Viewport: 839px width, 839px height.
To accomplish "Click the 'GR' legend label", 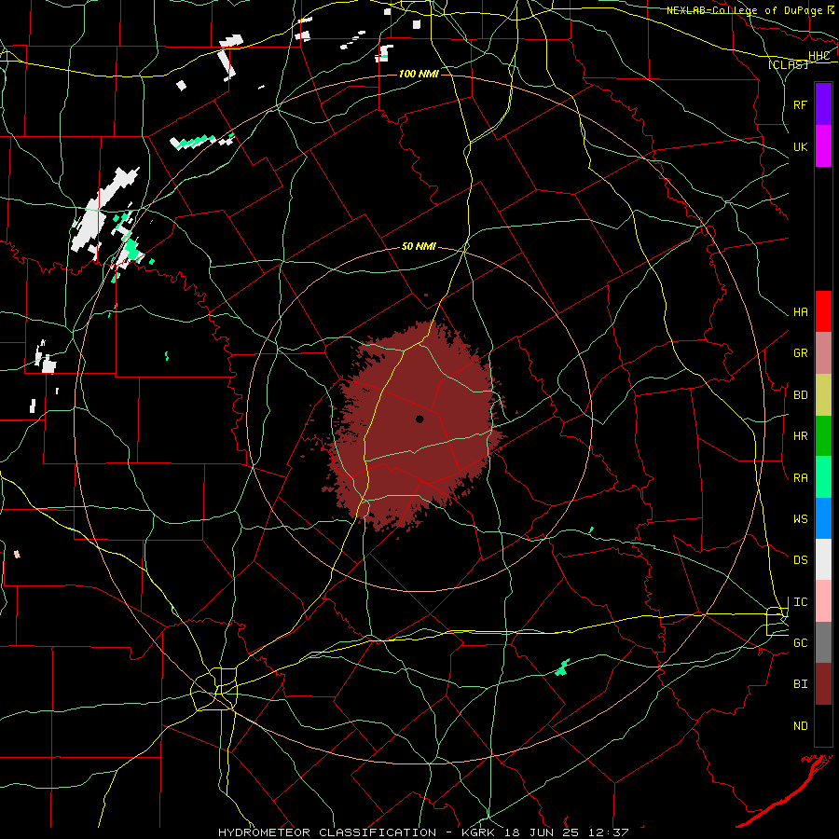I will pos(801,353).
